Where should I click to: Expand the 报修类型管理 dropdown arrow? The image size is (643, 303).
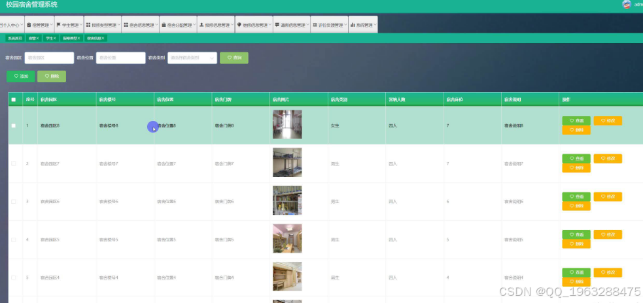click(118, 25)
